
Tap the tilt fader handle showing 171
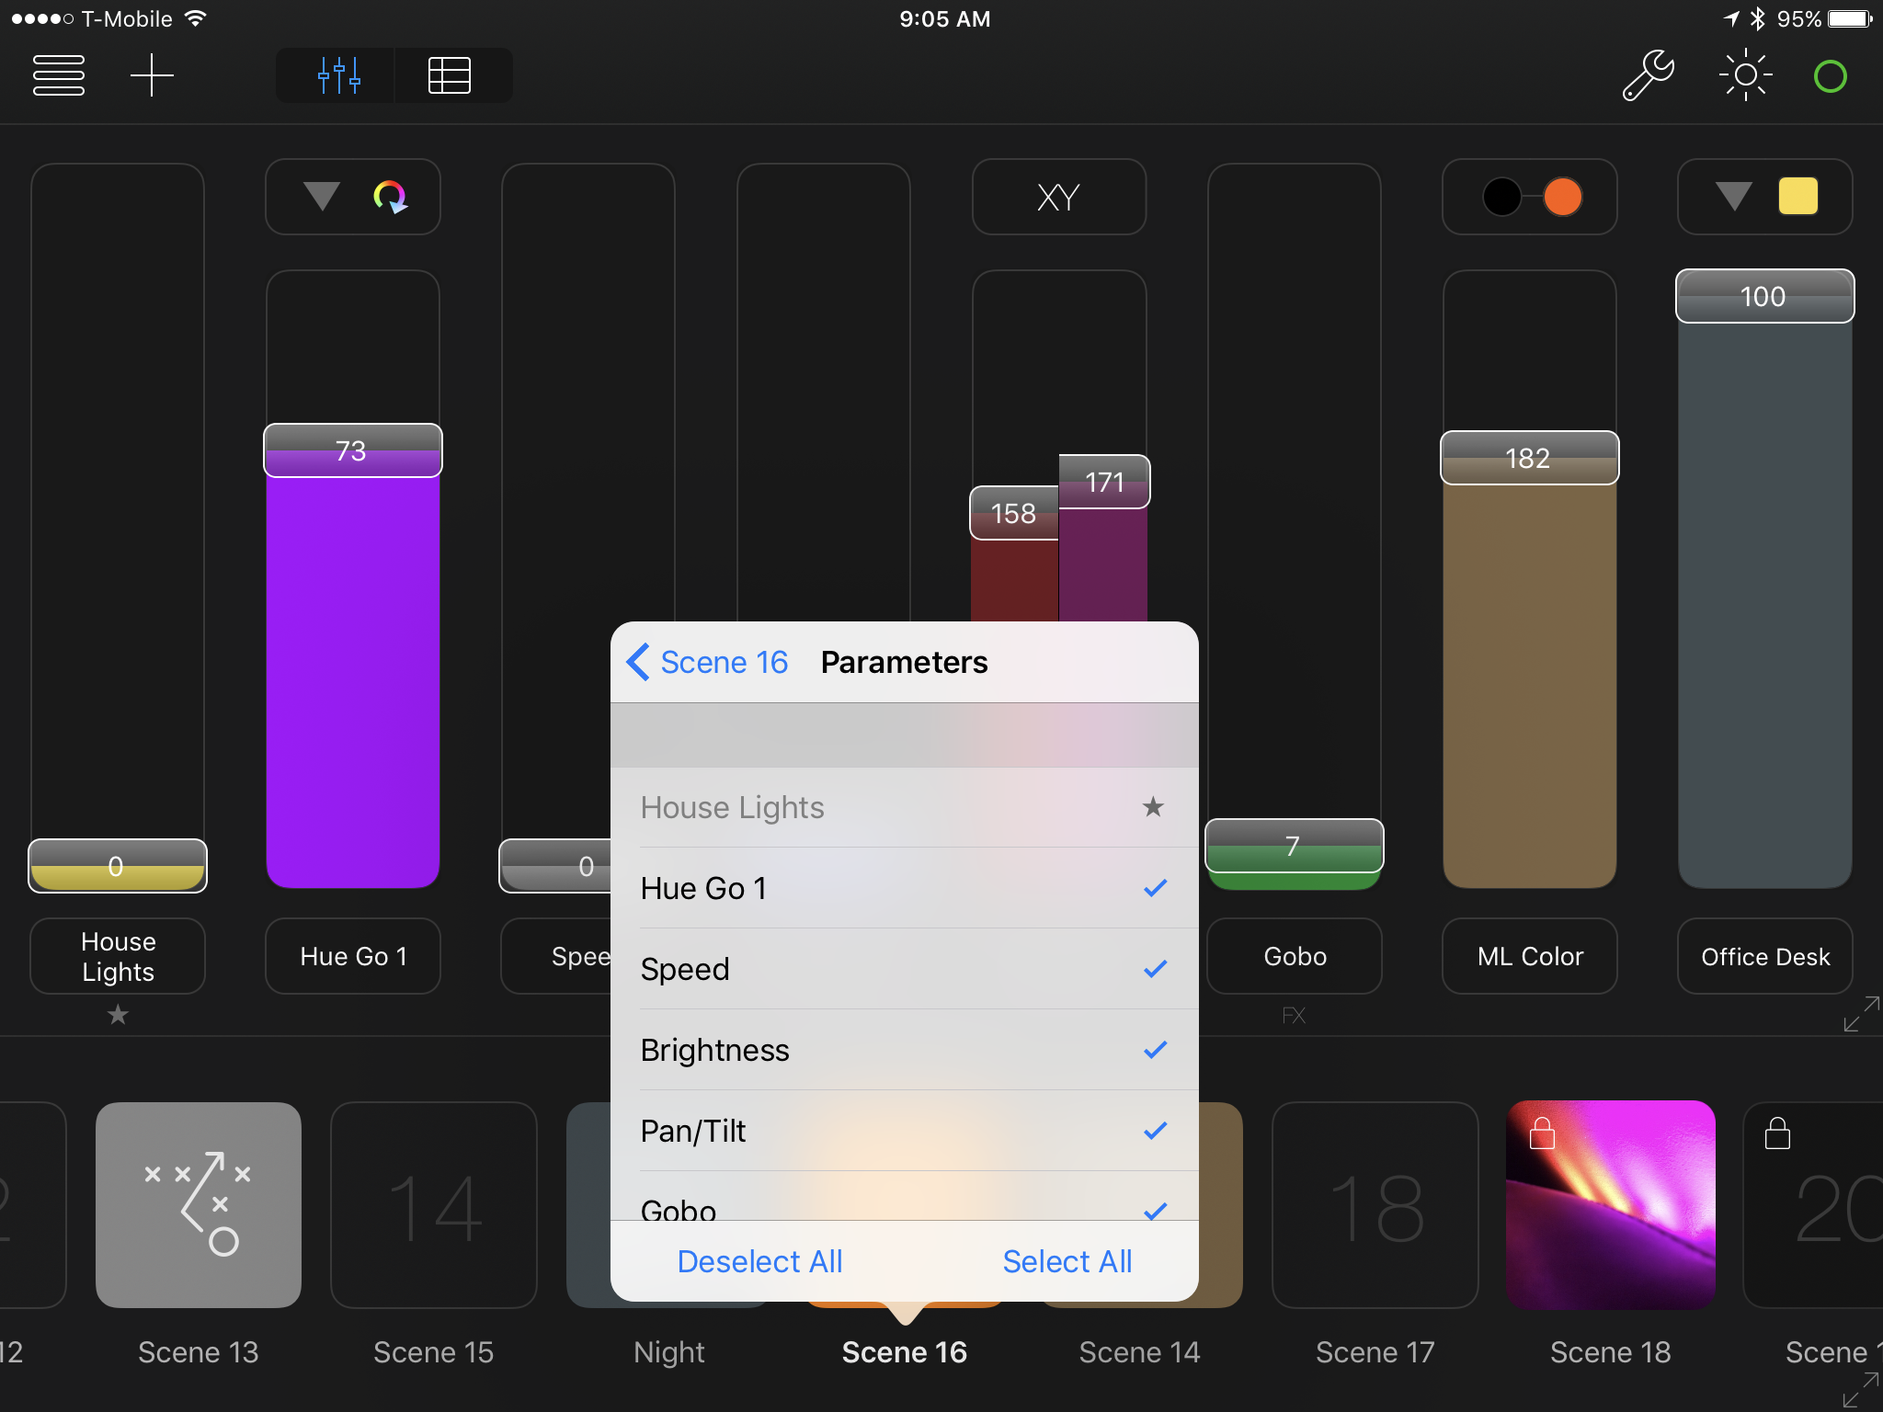click(1104, 482)
